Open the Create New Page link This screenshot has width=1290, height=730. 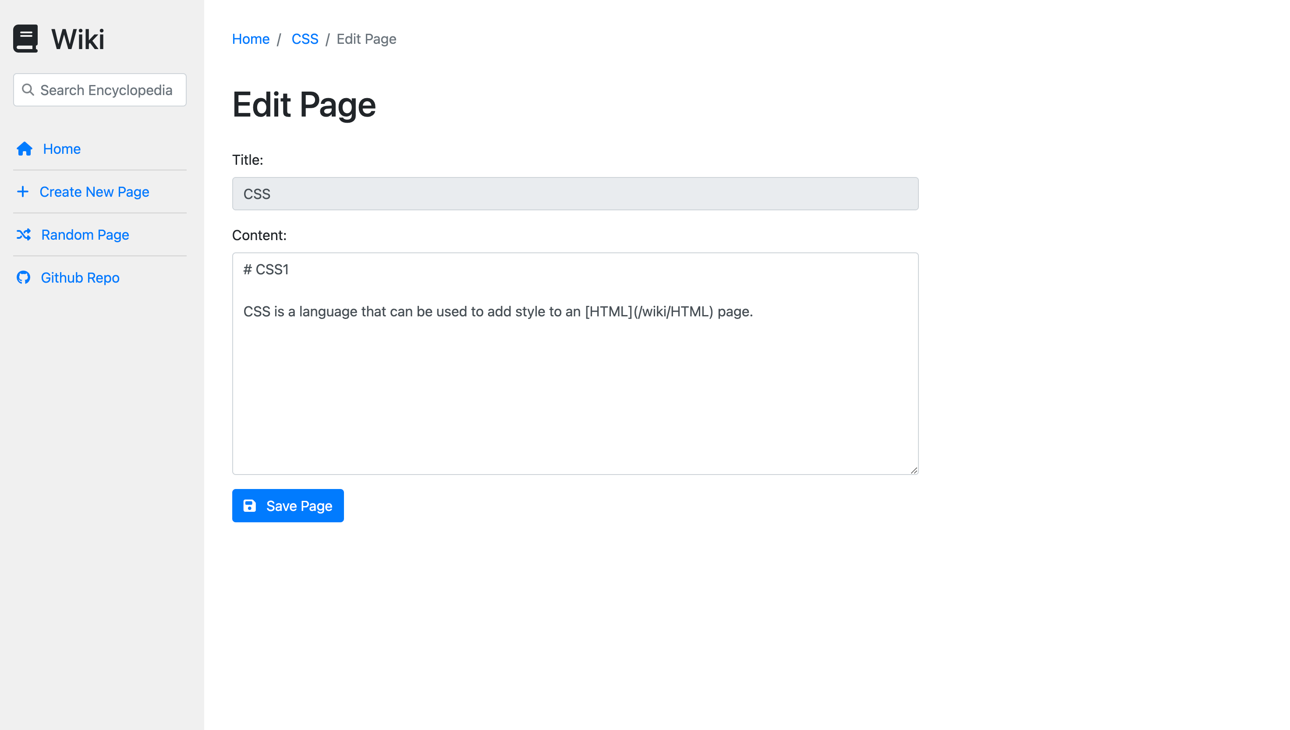point(94,191)
